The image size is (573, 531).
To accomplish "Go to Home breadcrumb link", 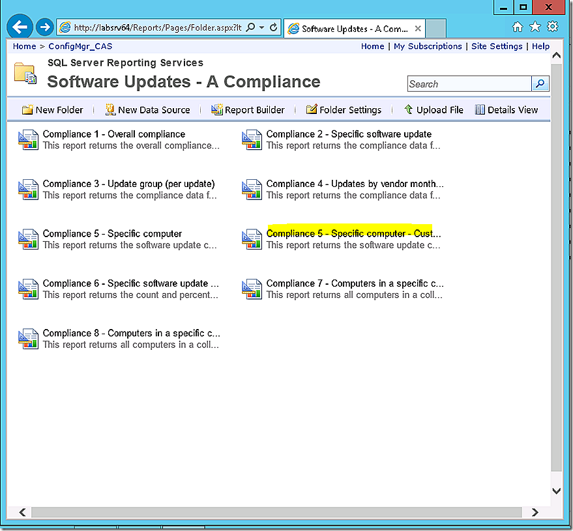I will (25, 46).
